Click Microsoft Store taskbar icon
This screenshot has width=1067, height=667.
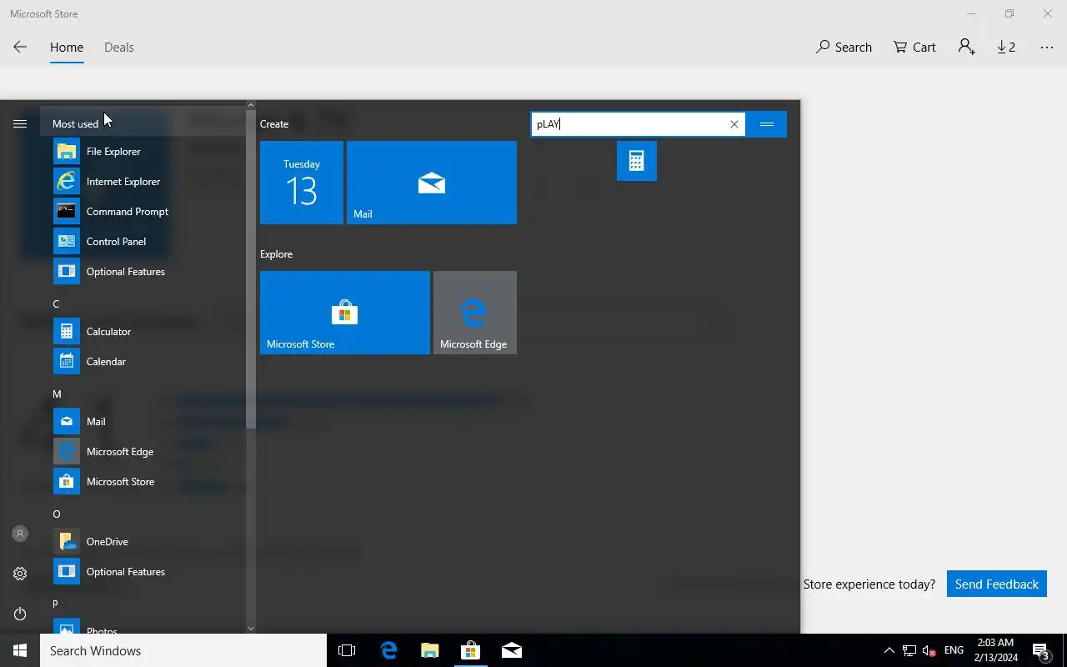(x=470, y=650)
